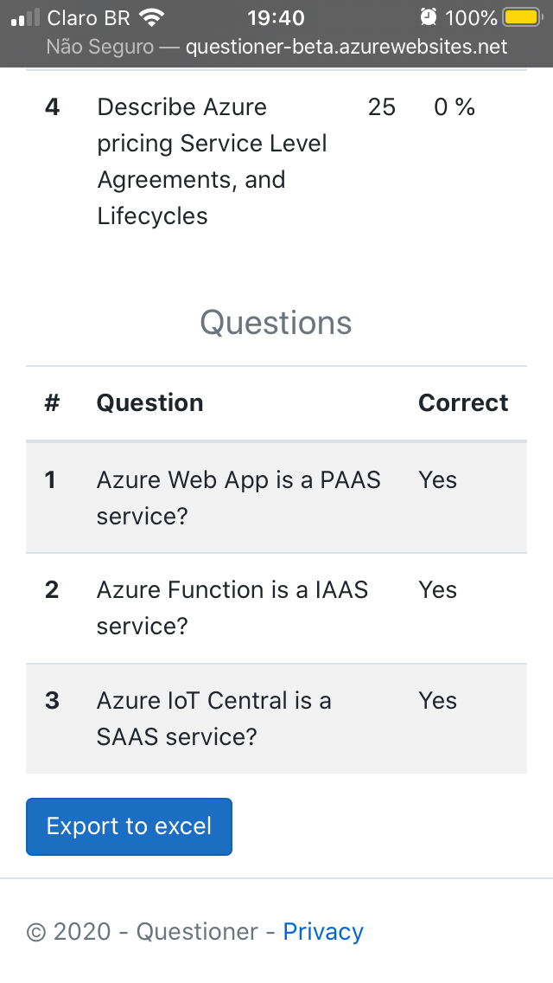The width and height of the screenshot is (553, 983).
Task: Tap the Correct column header
Action: [x=463, y=402]
